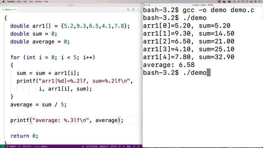Zoom the Terminal window with green button
The width and height of the screenshot is (263, 148).
(149, 5)
